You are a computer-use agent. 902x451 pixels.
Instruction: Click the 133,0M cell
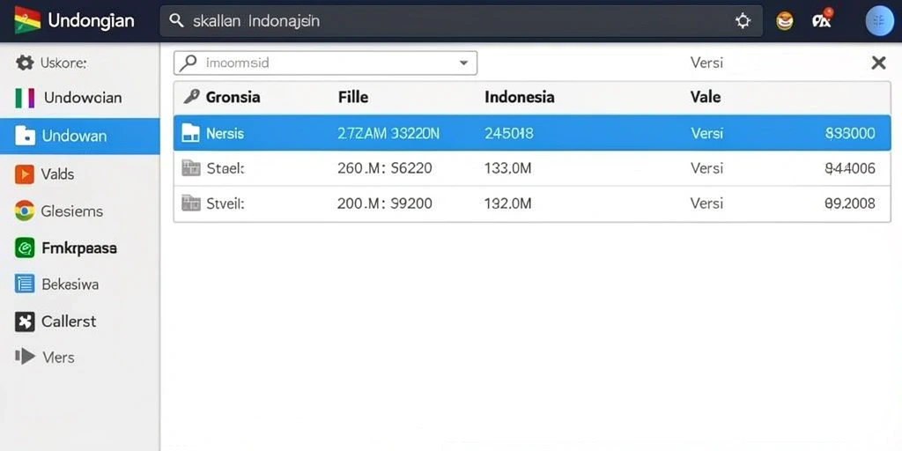click(x=508, y=168)
